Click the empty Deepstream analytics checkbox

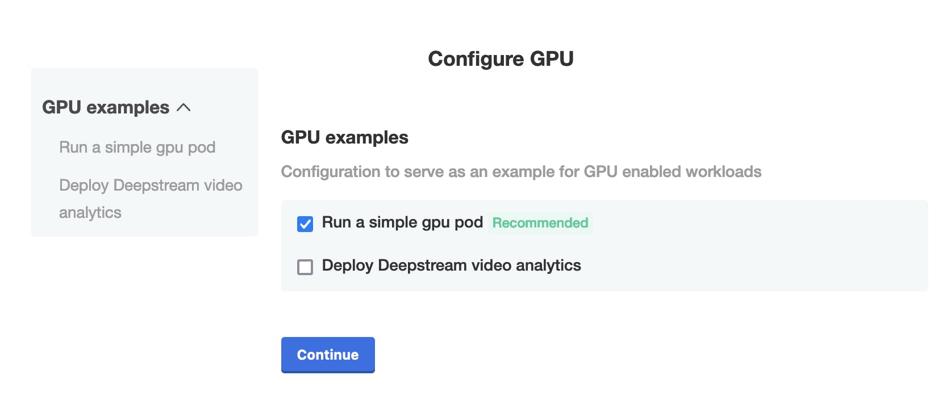pos(305,267)
